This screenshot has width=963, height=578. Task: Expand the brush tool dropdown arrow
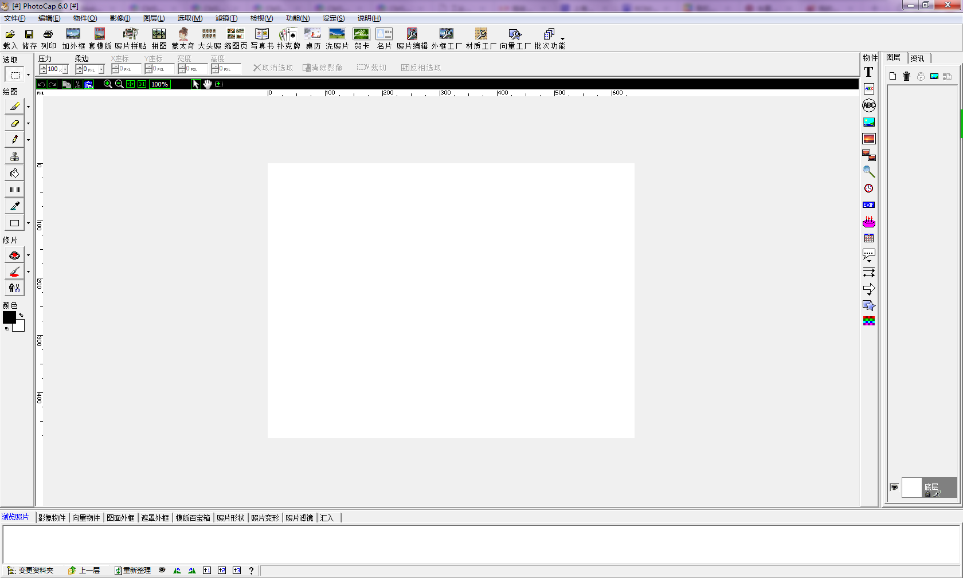[x=28, y=107]
